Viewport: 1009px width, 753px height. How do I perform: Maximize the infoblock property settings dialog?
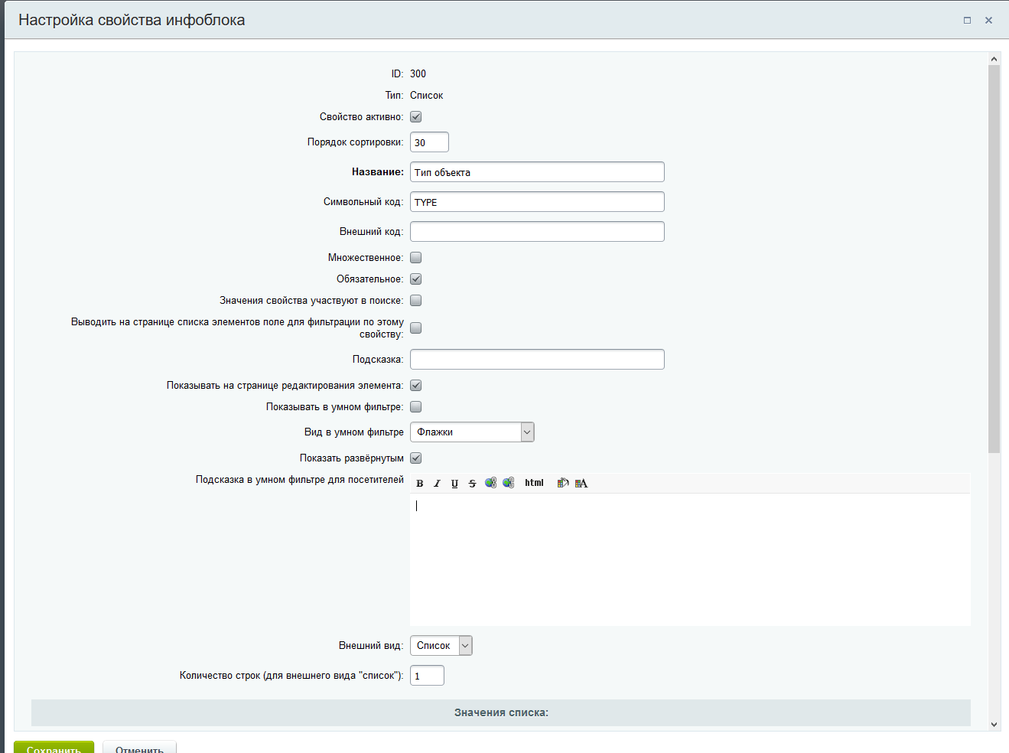[967, 21]
